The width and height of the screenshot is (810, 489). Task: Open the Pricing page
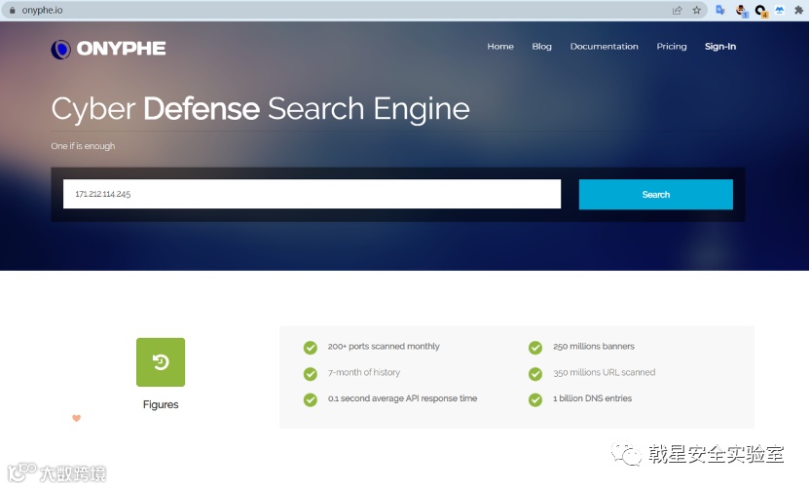[672, 47]
